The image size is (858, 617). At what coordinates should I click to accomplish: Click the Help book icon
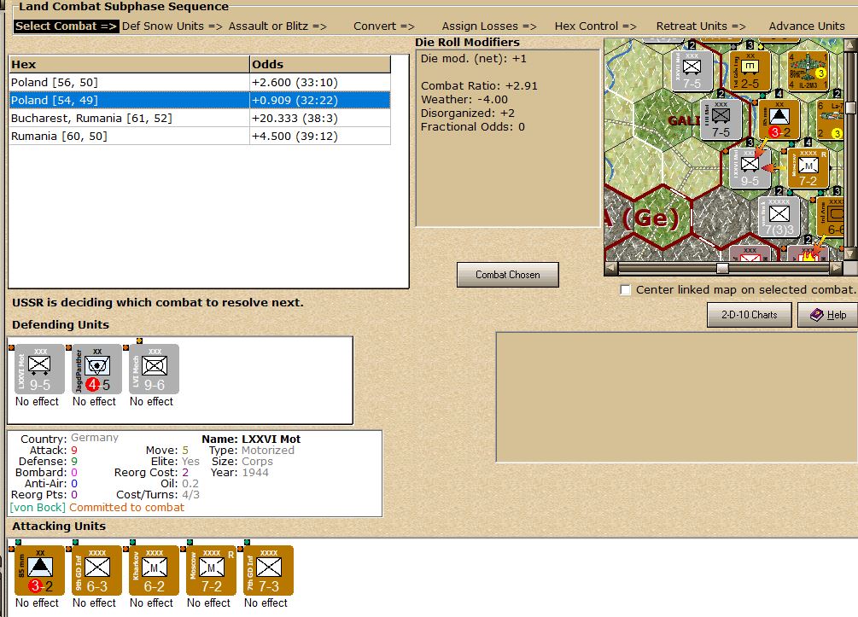(816, 315)
